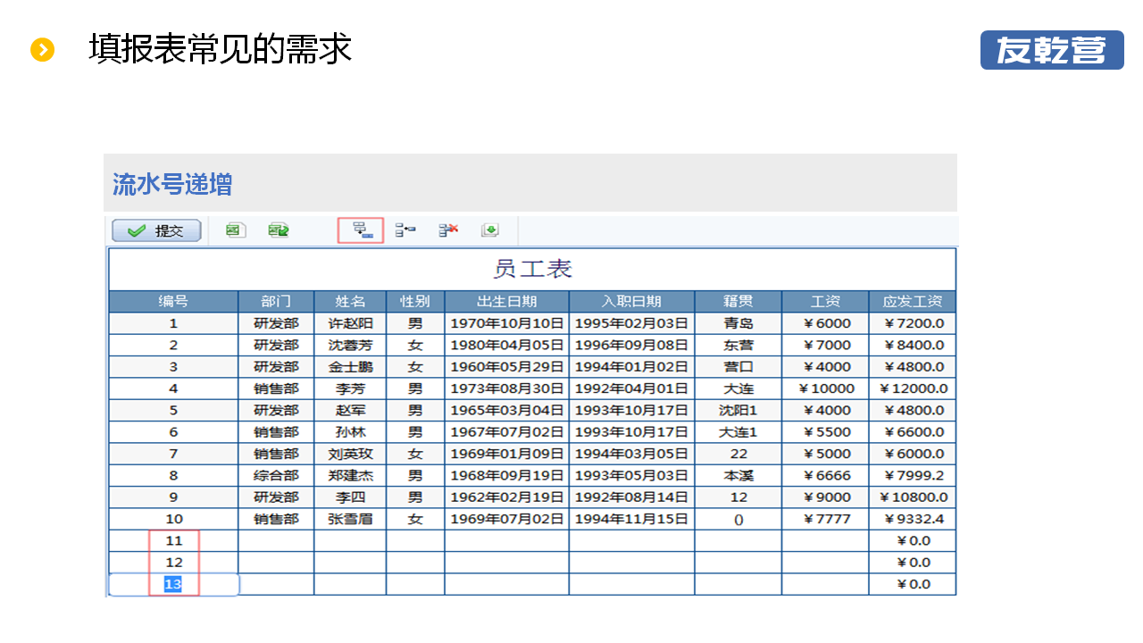This screenshot has width=1143, height=643.
Task: Click the 部门 cell showing 综合部
Action: click(x=276, y=475)
